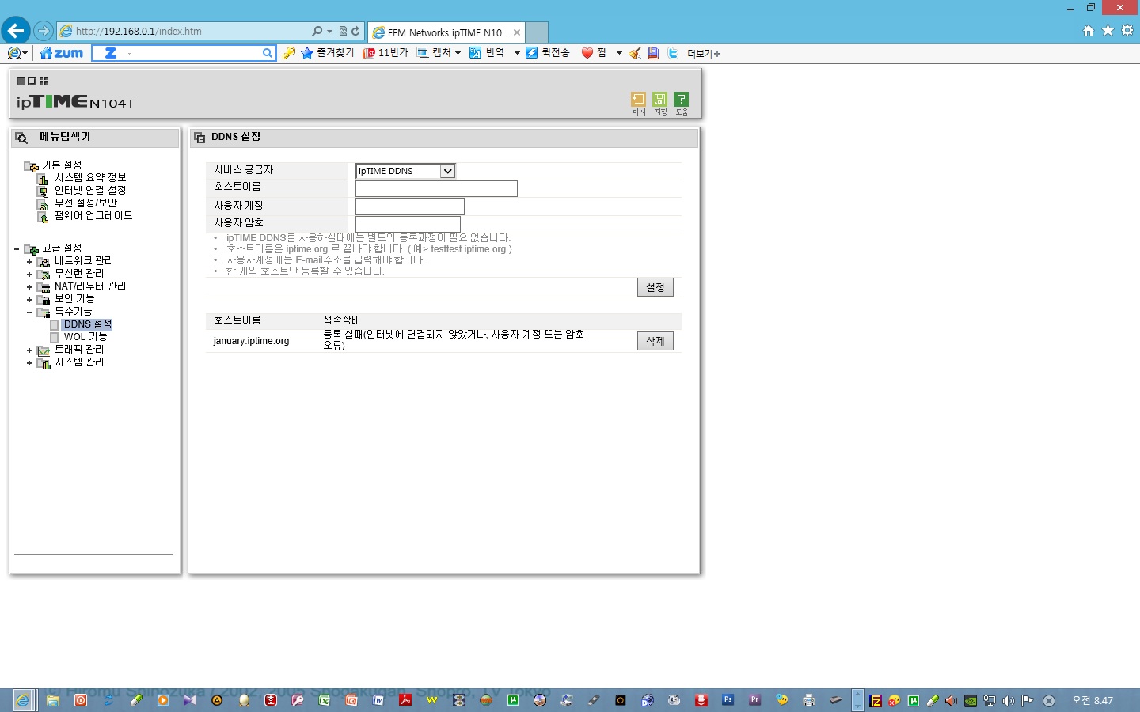Open the 11번가 toolbar link
The image size is (1140, 712).
click(x=386, y=53)
